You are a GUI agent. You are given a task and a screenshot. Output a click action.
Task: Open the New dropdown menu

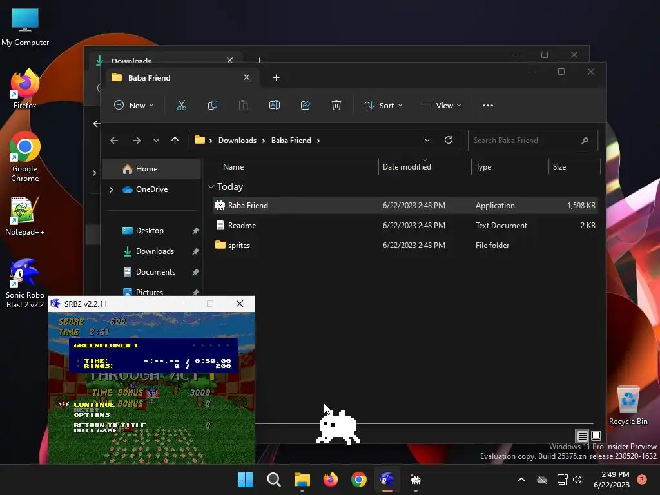pos(134,105)
